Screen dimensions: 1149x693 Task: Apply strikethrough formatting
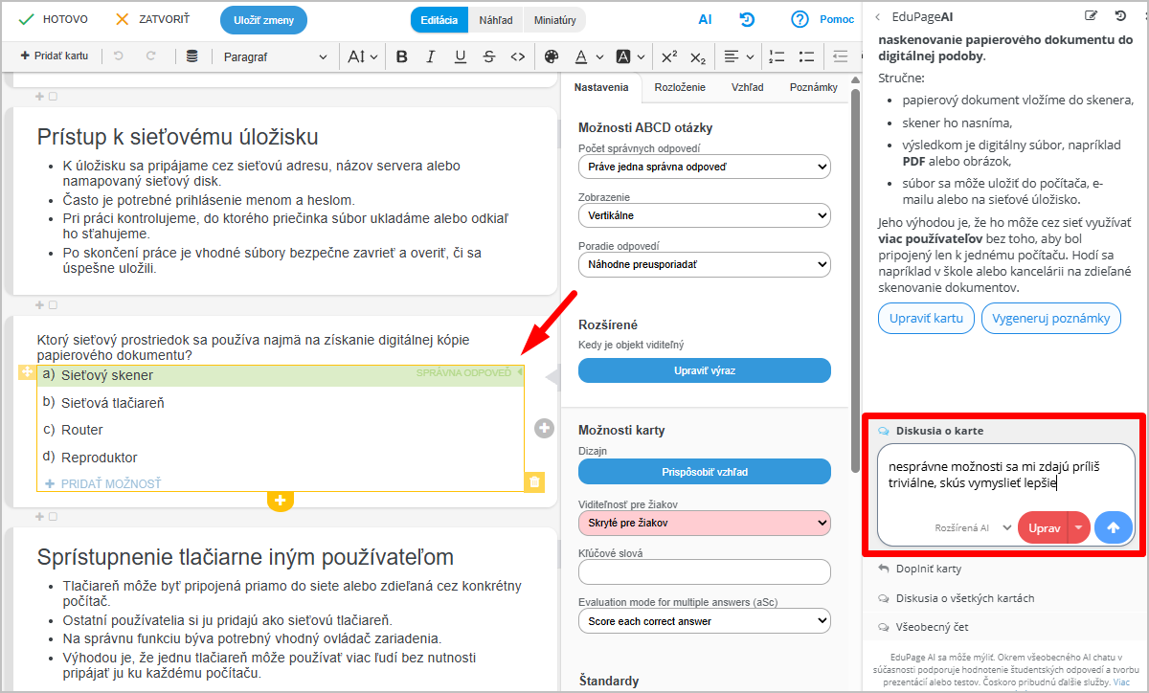[x=489, y=56]
